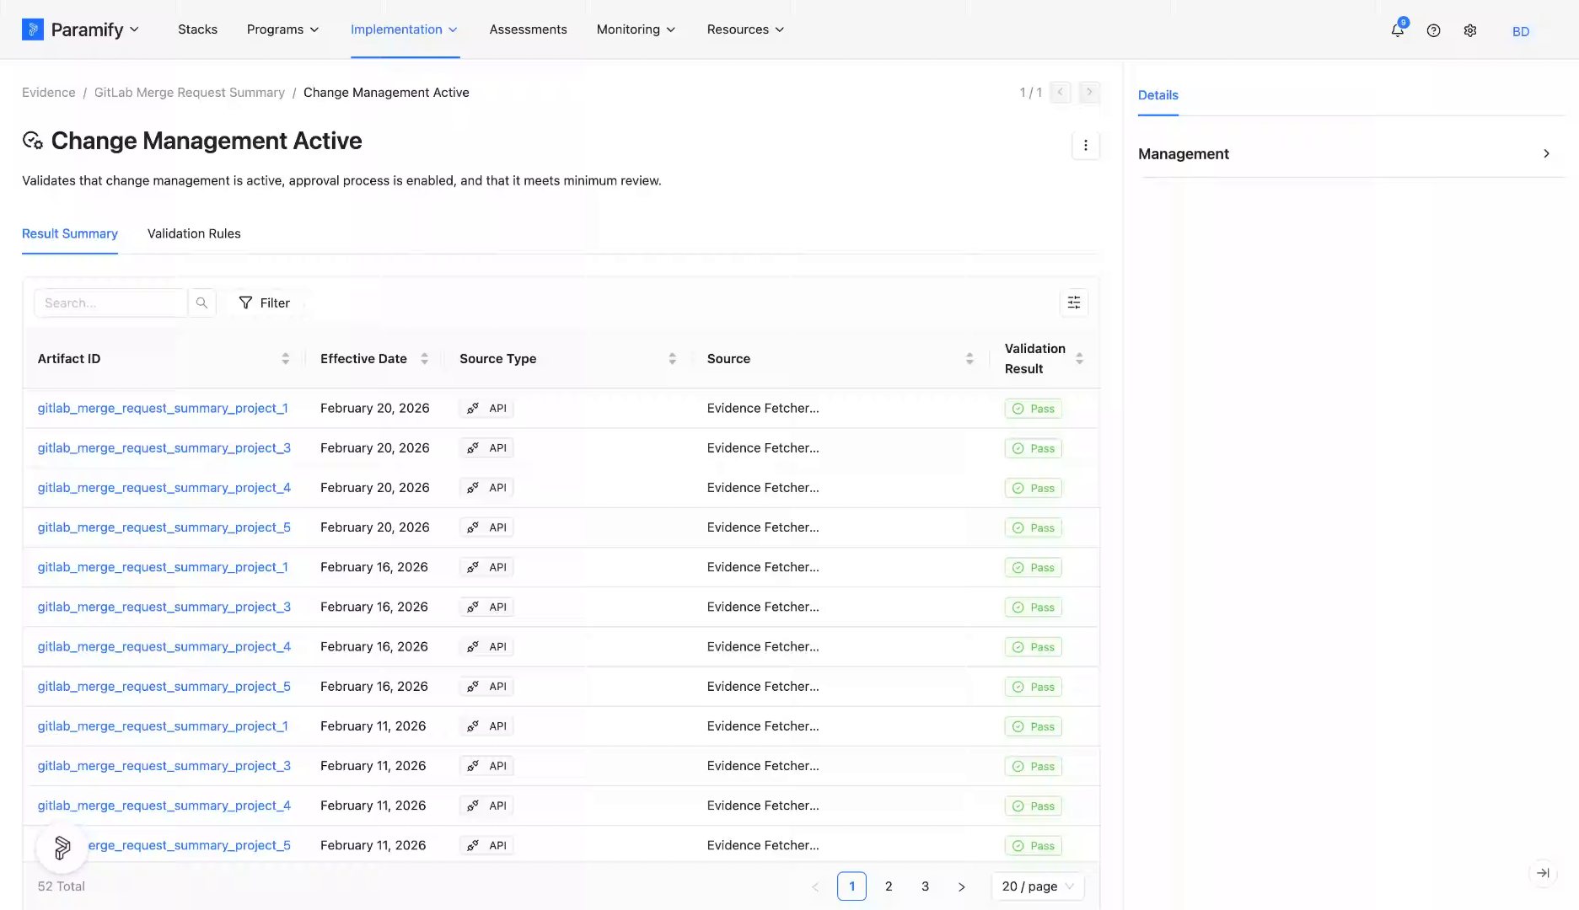The height and width of the screenshot is (910, 1579).
Task: Change the 20 / page size dropdown
Action: coord(1038,886)
